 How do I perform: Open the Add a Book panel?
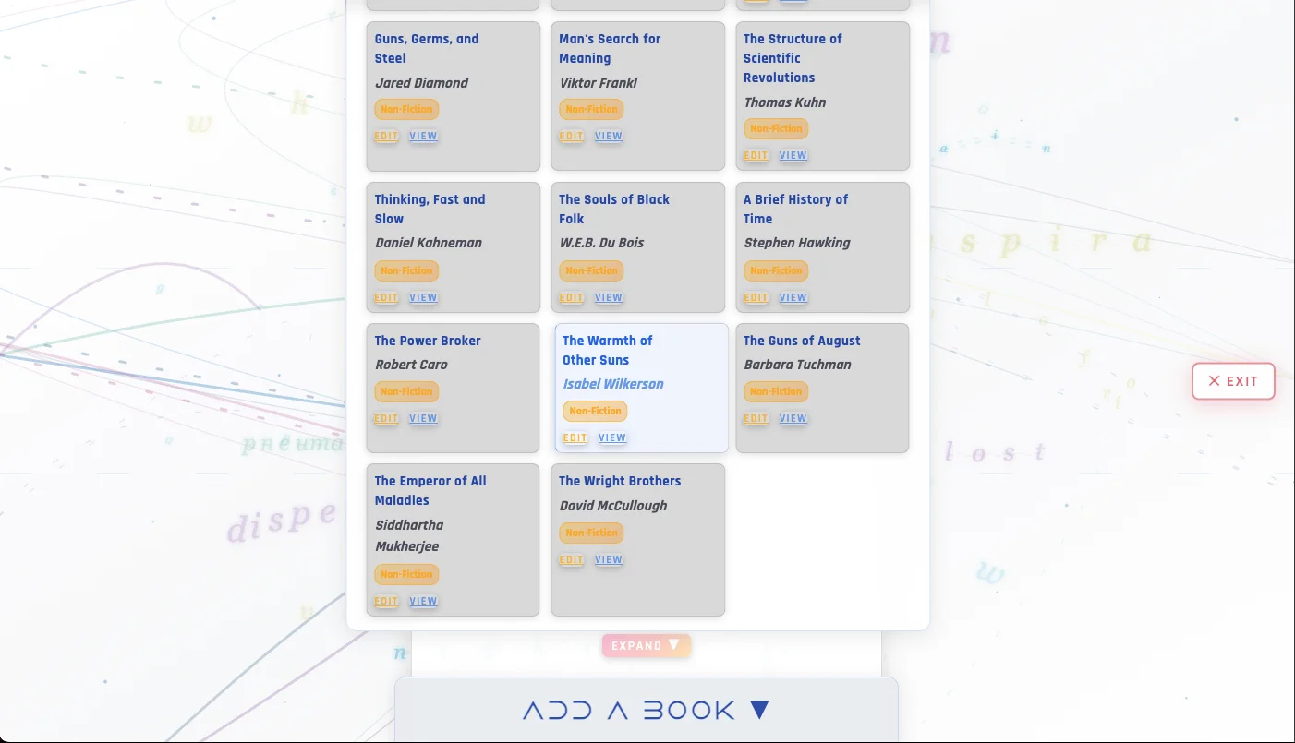(647, 710)
